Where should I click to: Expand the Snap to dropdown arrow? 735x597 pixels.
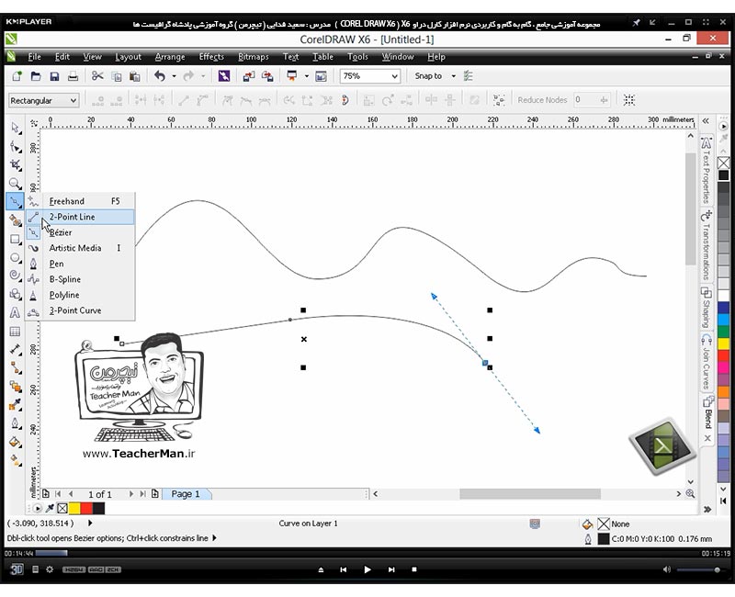point(453,76)
